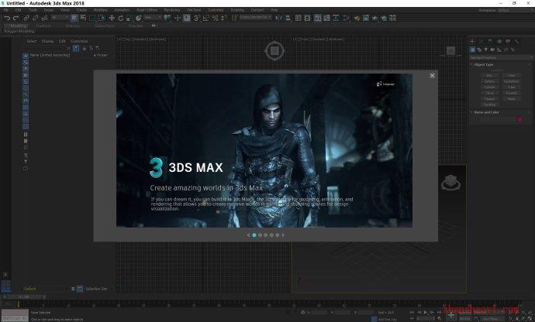Screen dimensions: 535x322
Task: Select the Lights category icon in Create panel
Action: [486, 50]
